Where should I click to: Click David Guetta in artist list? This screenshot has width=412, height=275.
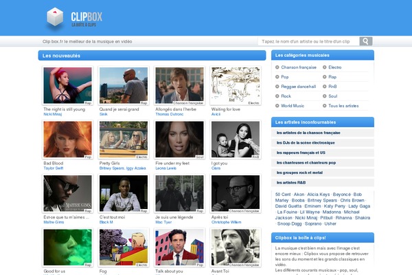pyautogui.click(x=288, y=206)
